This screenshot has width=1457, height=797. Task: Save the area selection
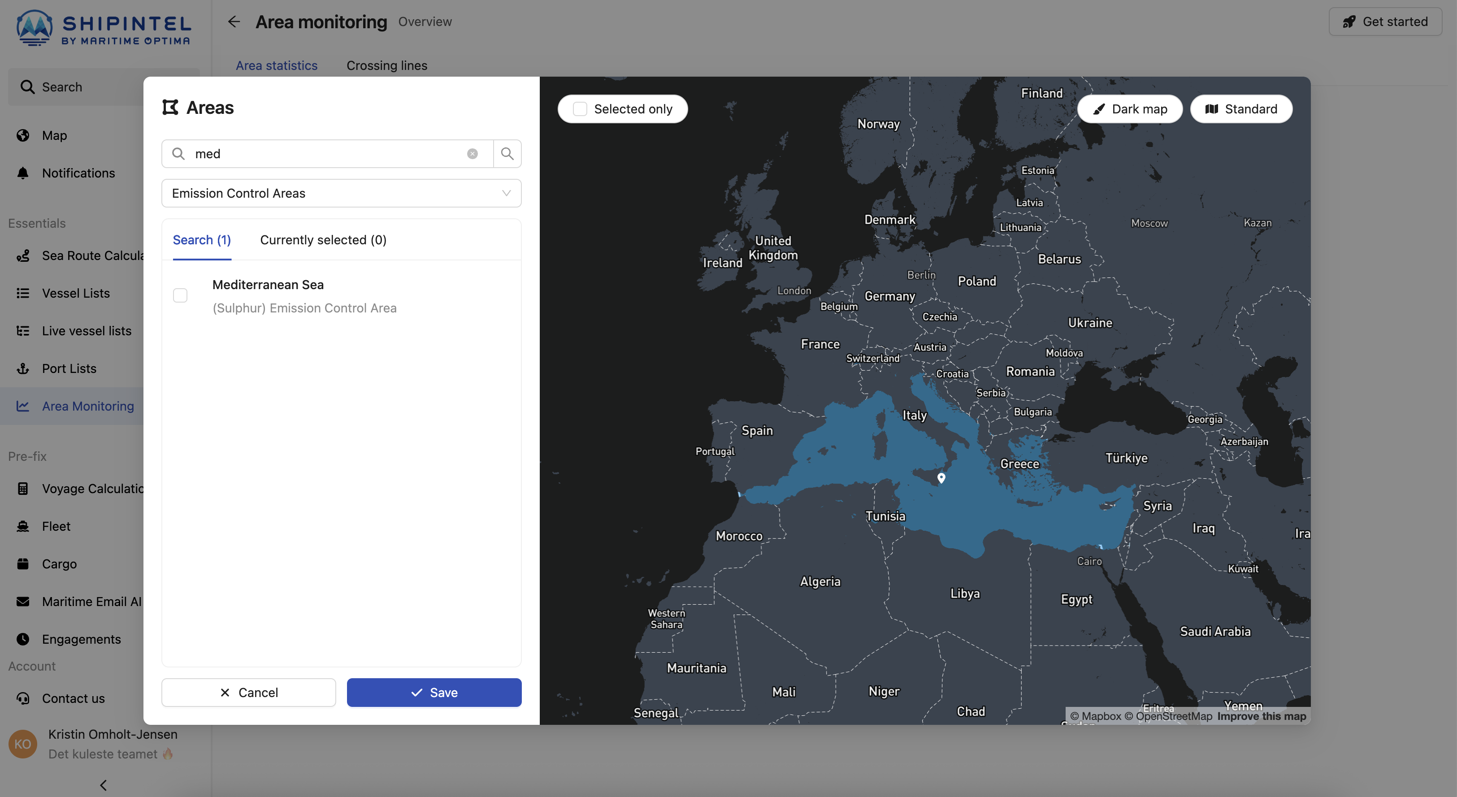click(x=434, y=693)
